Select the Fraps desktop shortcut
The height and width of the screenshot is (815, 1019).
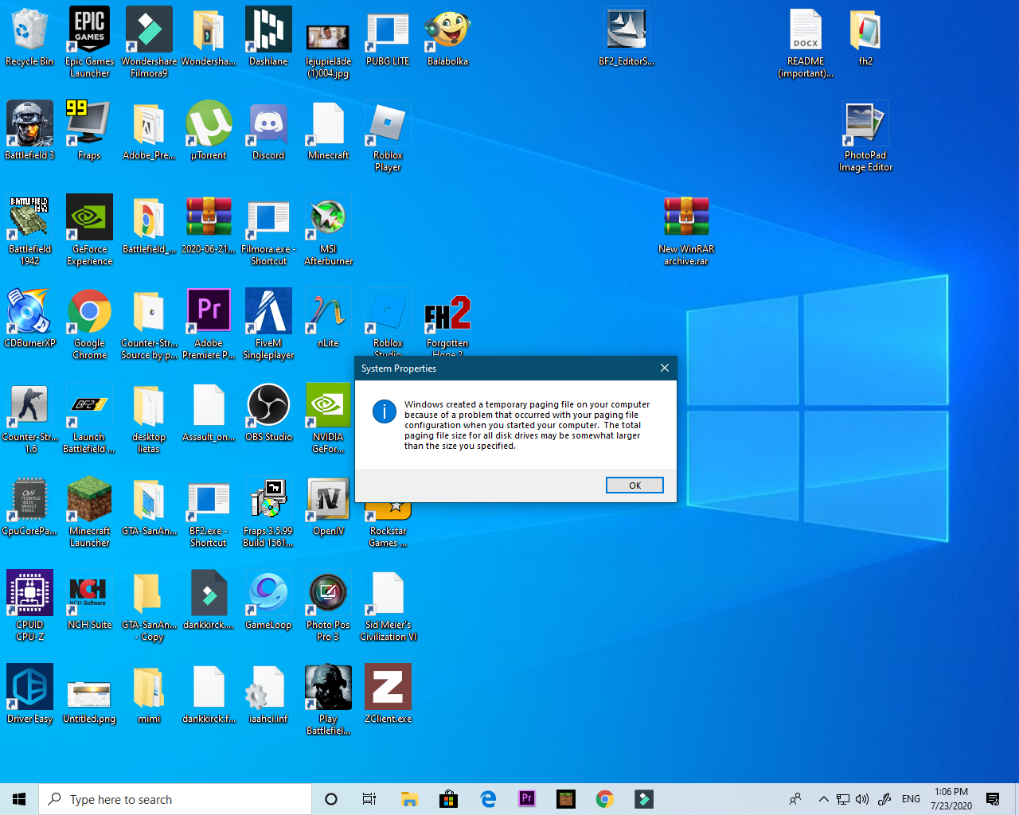pos(89,131)
